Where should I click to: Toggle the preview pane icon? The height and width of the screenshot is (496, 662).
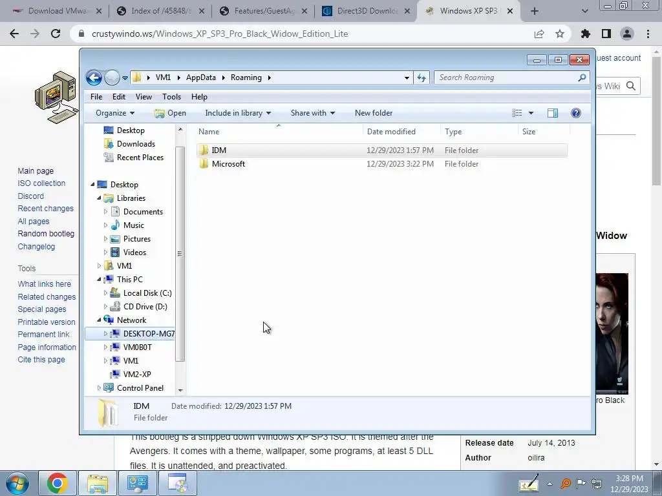[x=553, y=113]
